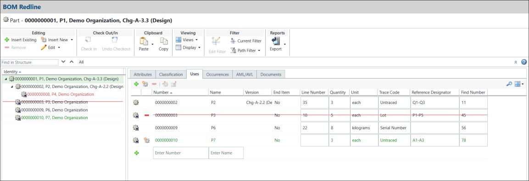Open the Path Filter dropdown arrow
The height and width of the screenshot is (181, 529).
[x=259, y=50]
